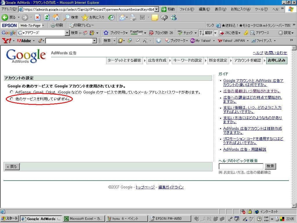Click the 移動 green Go arrow

tap(164, 9)
